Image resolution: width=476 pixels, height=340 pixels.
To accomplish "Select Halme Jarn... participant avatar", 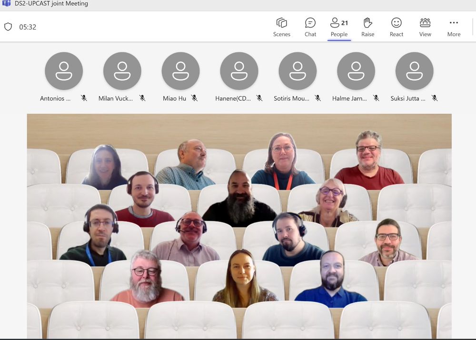I will pos(356,71).
